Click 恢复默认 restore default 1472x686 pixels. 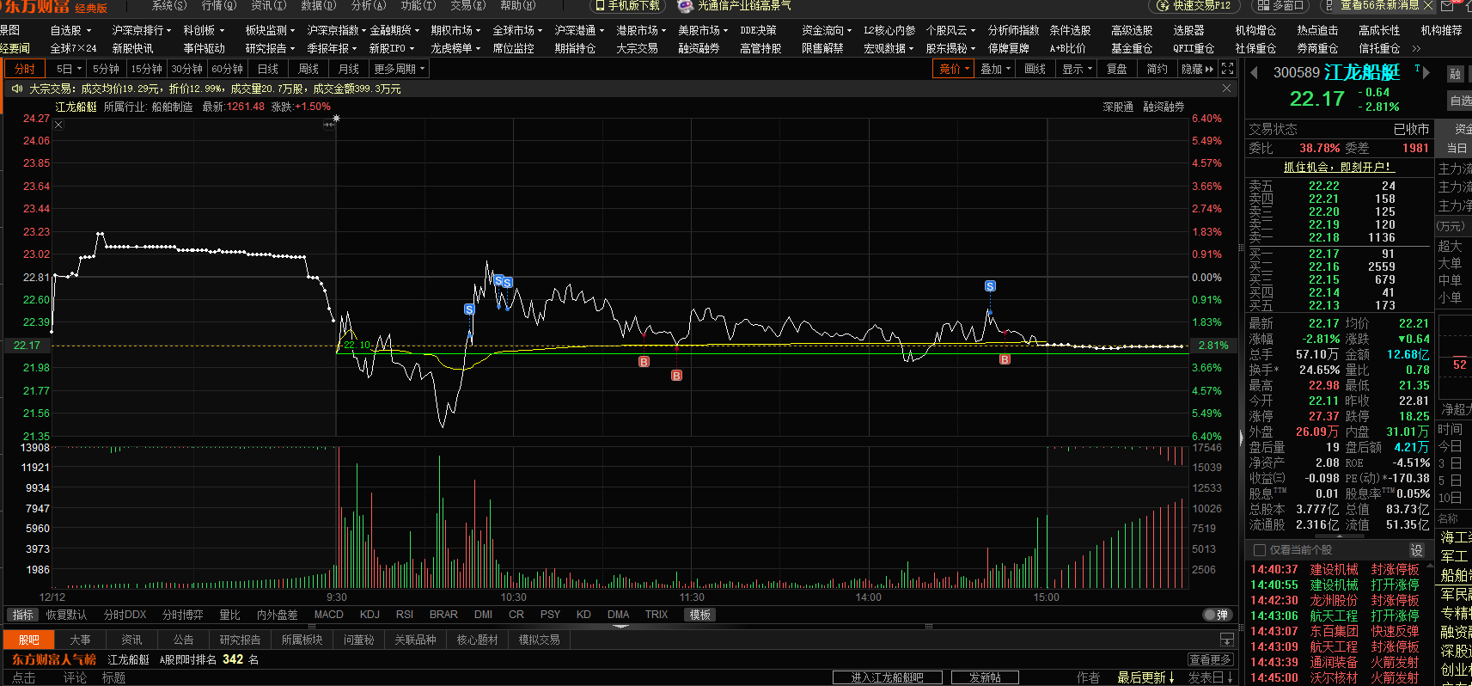coord(66,615)
